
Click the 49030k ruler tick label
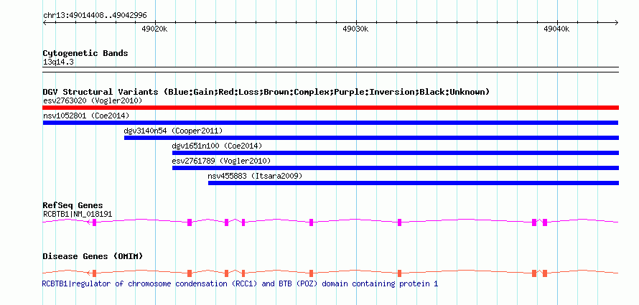[355, 29]
